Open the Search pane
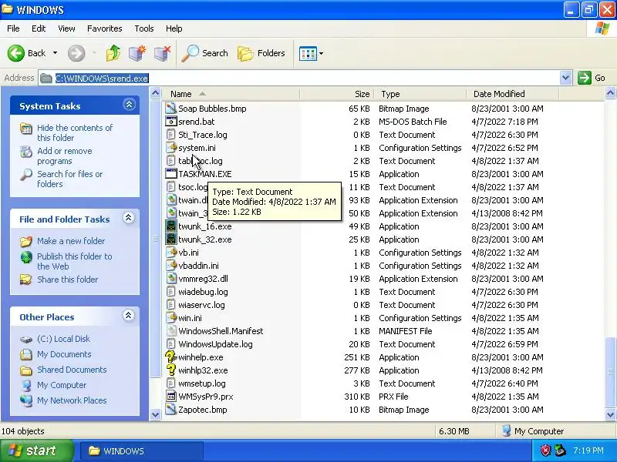The width and height of the screenshot is (617, 462). click(x=204, y=53)
